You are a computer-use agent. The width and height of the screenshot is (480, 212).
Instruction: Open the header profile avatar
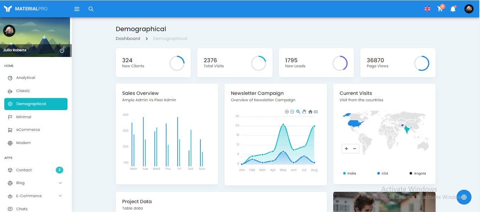coord(469,9)
